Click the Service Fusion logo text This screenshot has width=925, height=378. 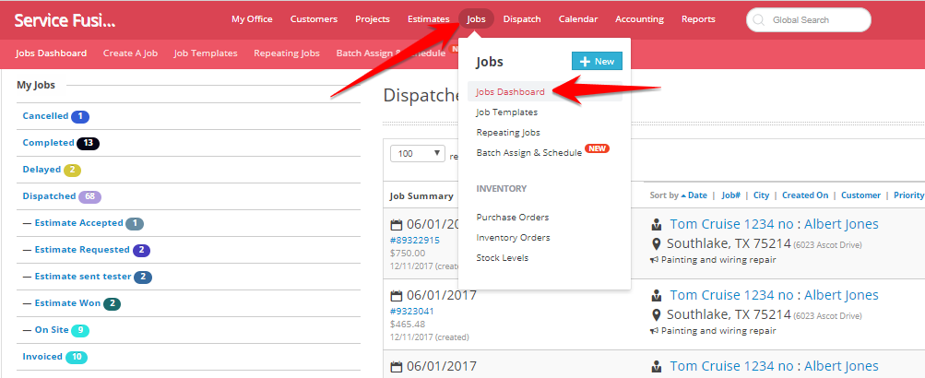[x=65, y=20]
